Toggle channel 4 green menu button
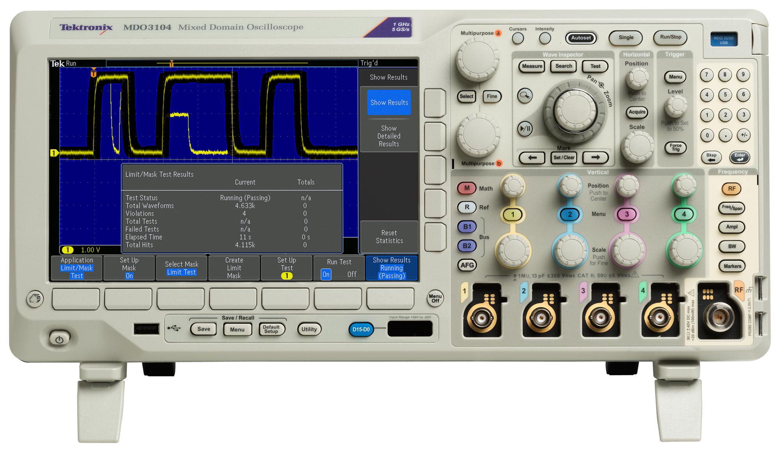Screen dimensions: 780x452 (684, 214)
